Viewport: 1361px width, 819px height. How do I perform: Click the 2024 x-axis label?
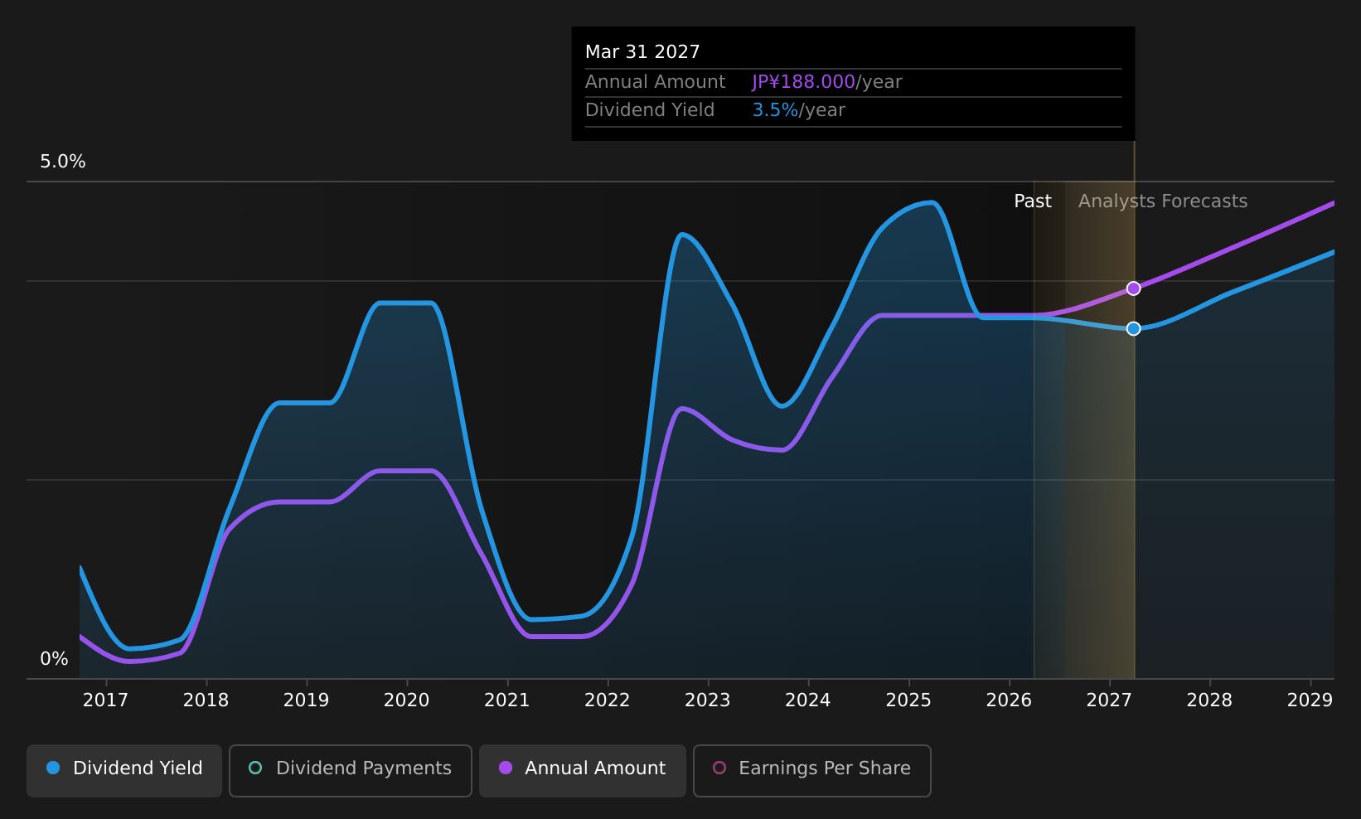point(807,700)
